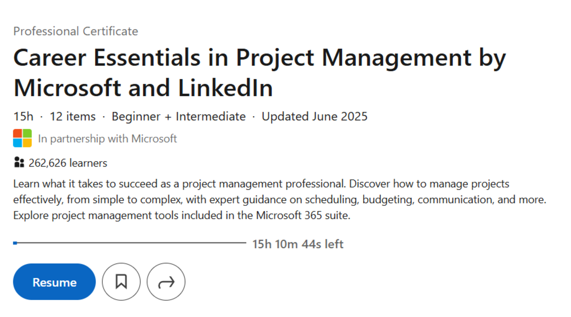The height and width of the screenshot is (317, 571).
Task: Click the Updated June 2025 text
Action: click(x=314, y=116)
